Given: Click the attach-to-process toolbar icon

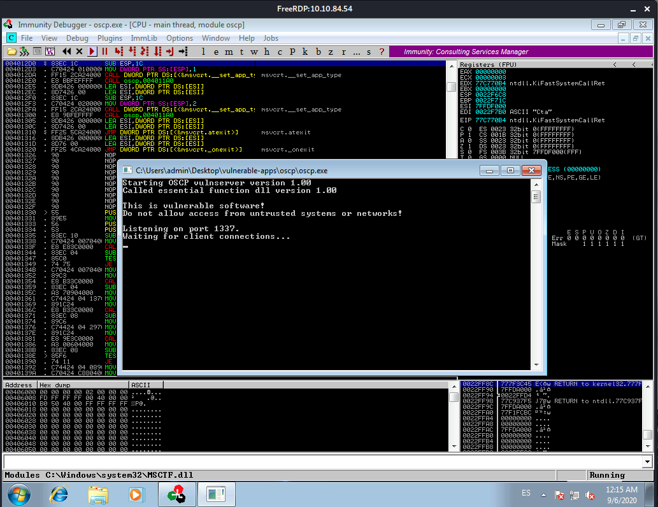Looking at the screenshot, I should [x=24, y=52].
